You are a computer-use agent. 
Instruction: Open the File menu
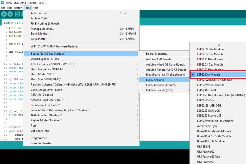pyautogui.click(x=3, y=8)
